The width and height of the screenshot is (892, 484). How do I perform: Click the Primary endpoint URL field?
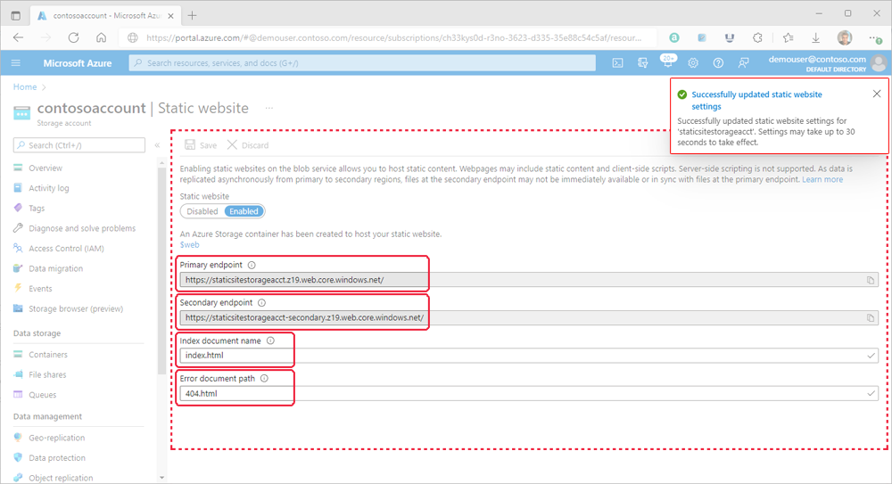point(529,280)
